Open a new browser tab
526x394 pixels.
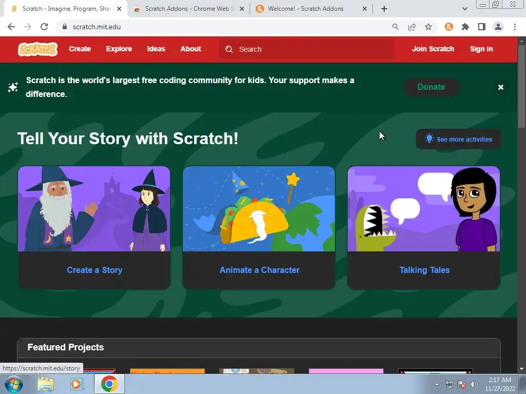(384, 9)
